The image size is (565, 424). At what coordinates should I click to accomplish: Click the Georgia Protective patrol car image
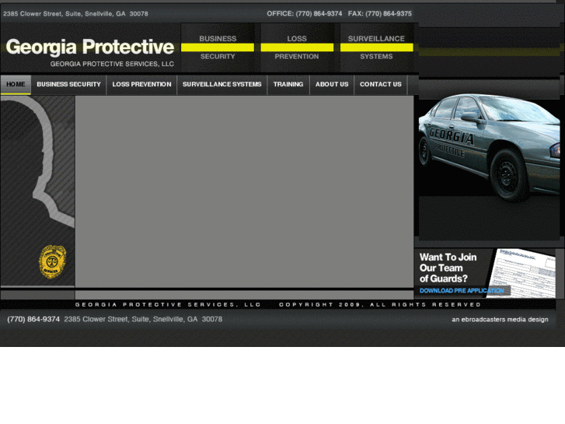tap(489, 147)
